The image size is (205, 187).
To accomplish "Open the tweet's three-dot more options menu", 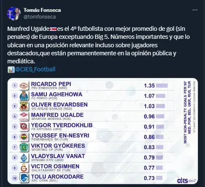I will (195, 10).
